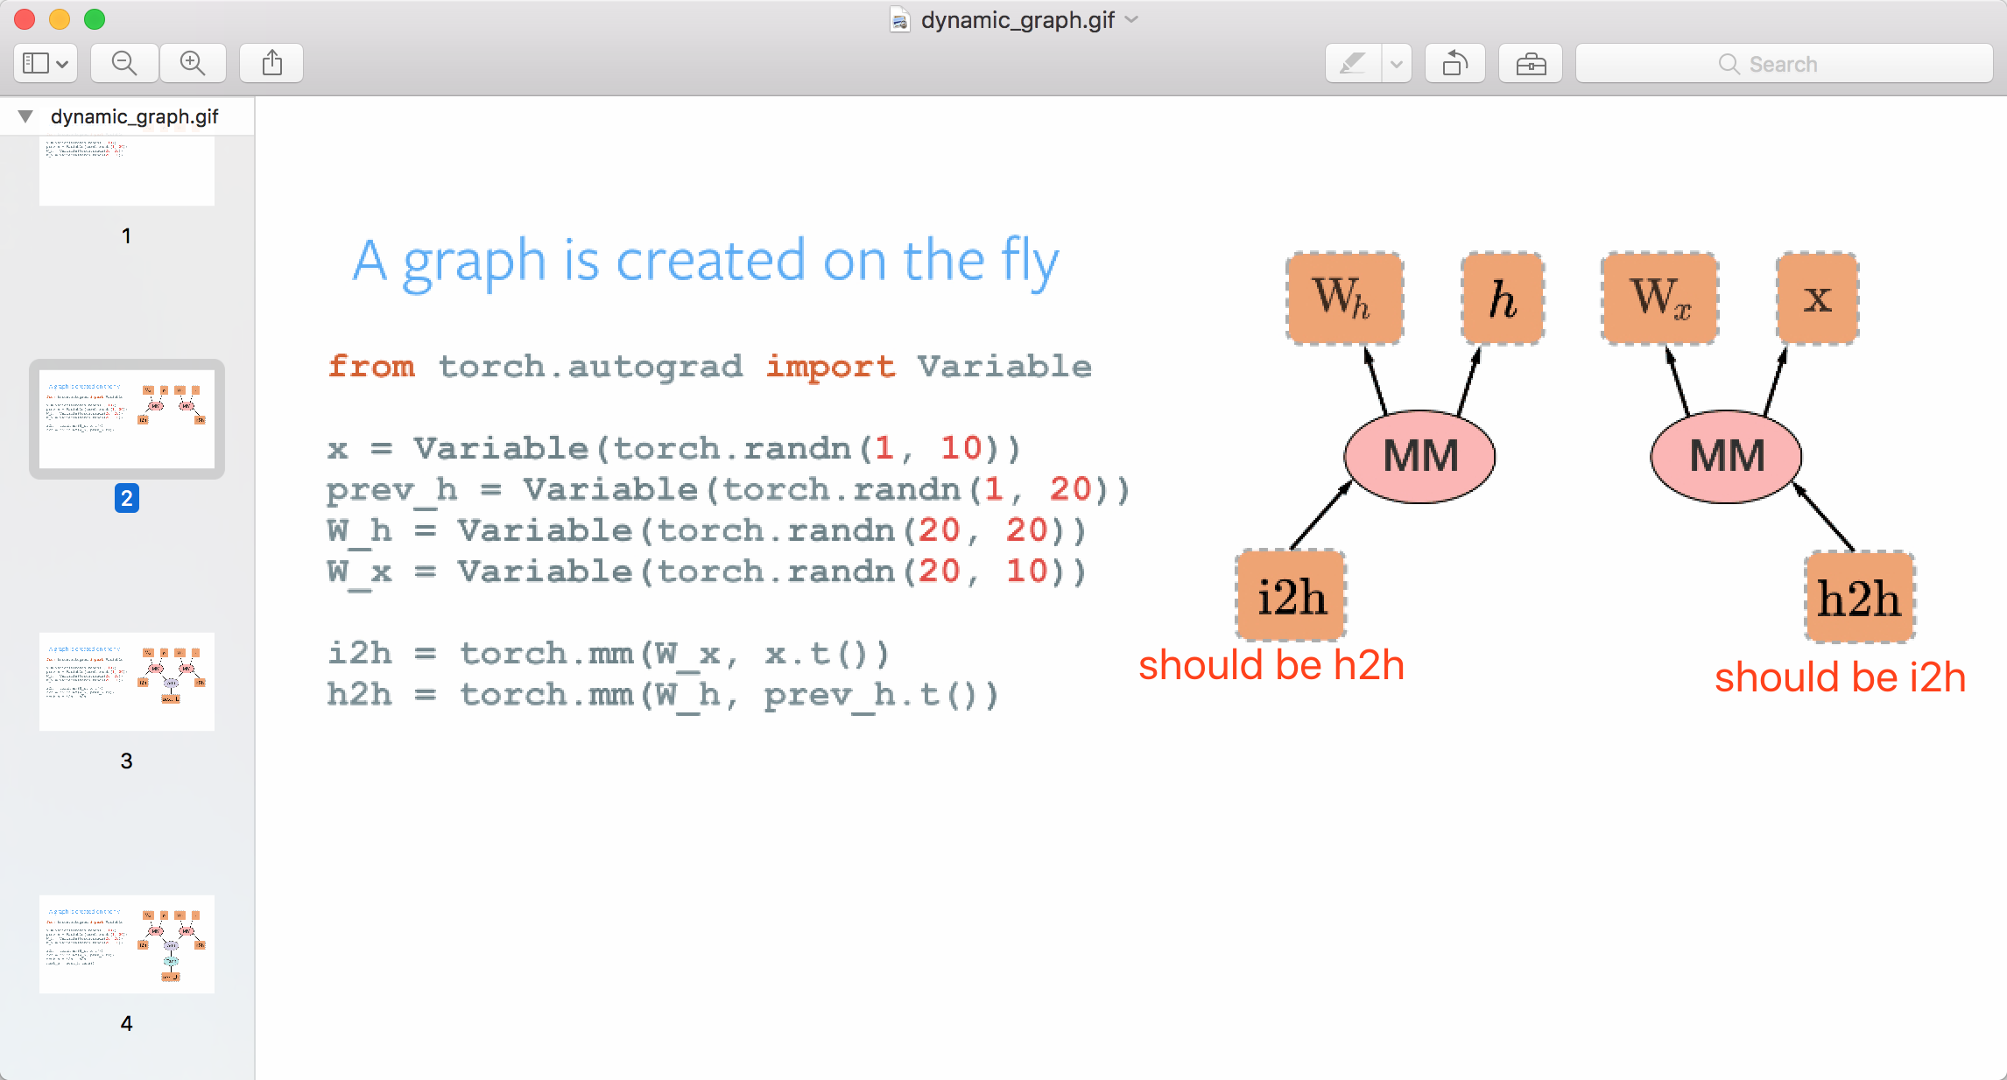
Task: Click the zoom out icon
Action: point(123,62)
